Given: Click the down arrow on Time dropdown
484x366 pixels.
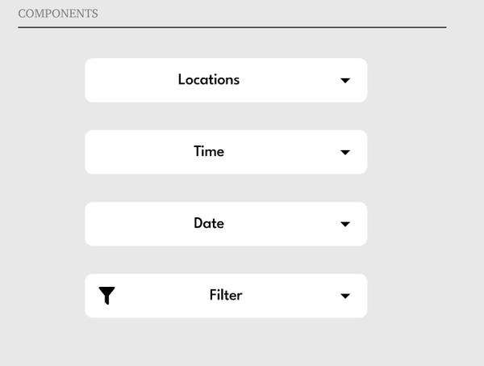Looking at the screenshot, I should pyautogui.click(x=345, y=152).
